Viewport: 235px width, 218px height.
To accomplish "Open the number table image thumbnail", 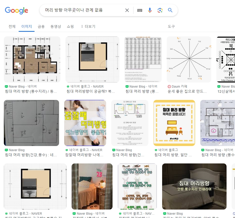I will coord(143,59).
